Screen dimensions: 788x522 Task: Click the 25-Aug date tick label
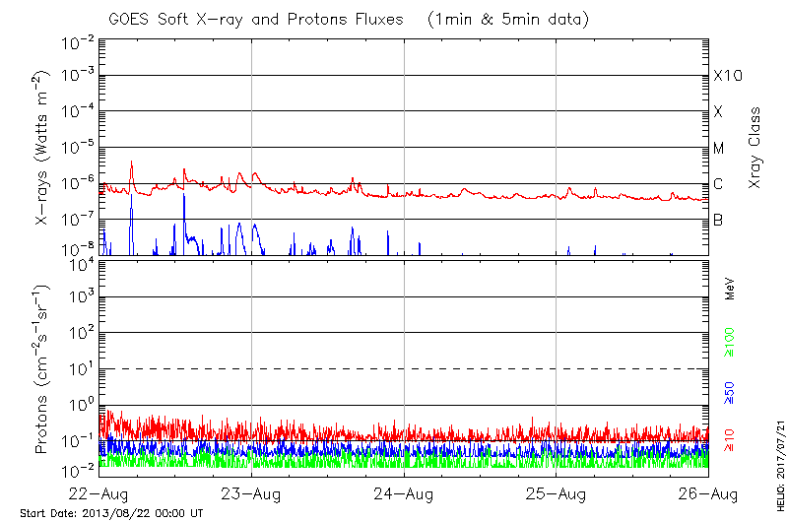pyautogui.click(x=557, y=493)
